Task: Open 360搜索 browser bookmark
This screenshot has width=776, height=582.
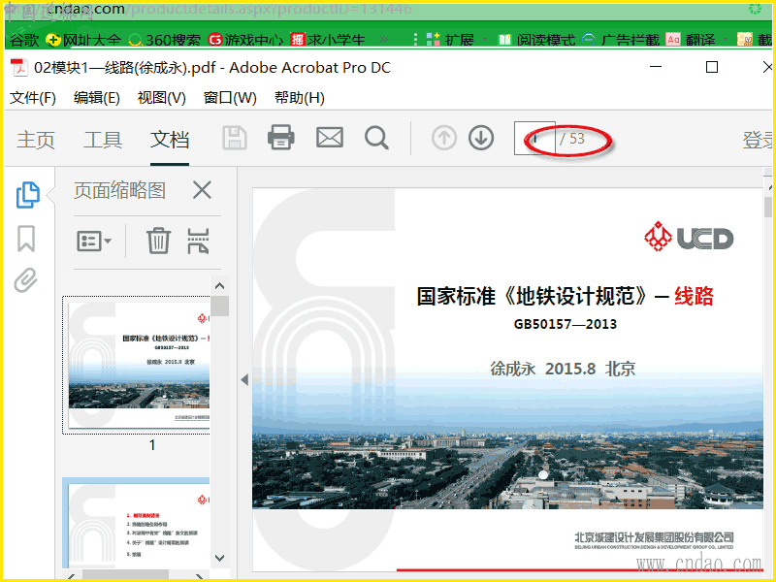Action: [x=165, y=40]
